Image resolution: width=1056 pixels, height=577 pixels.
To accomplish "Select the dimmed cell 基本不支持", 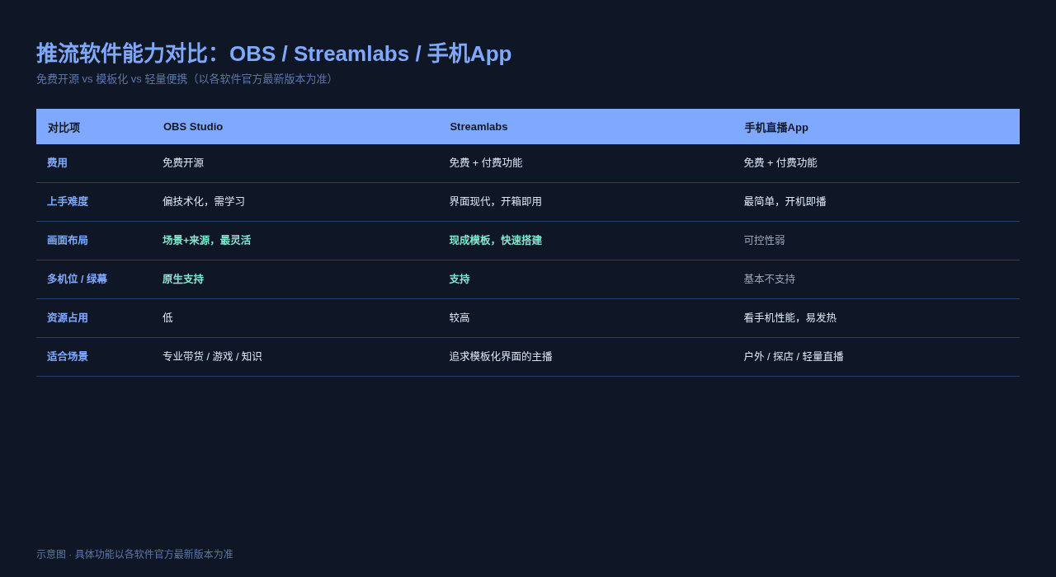I will pos(770,279).
